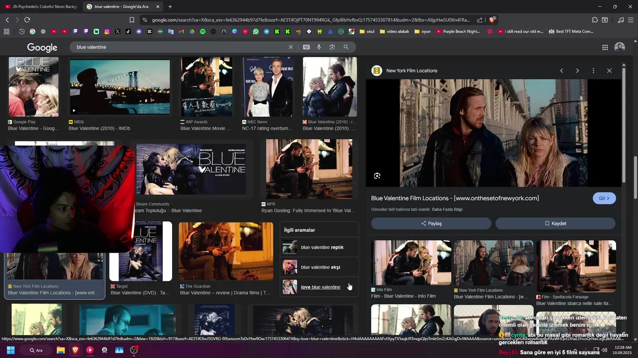Bookmark this page via the address bar icon
The image size is (638, 358).
132,20
